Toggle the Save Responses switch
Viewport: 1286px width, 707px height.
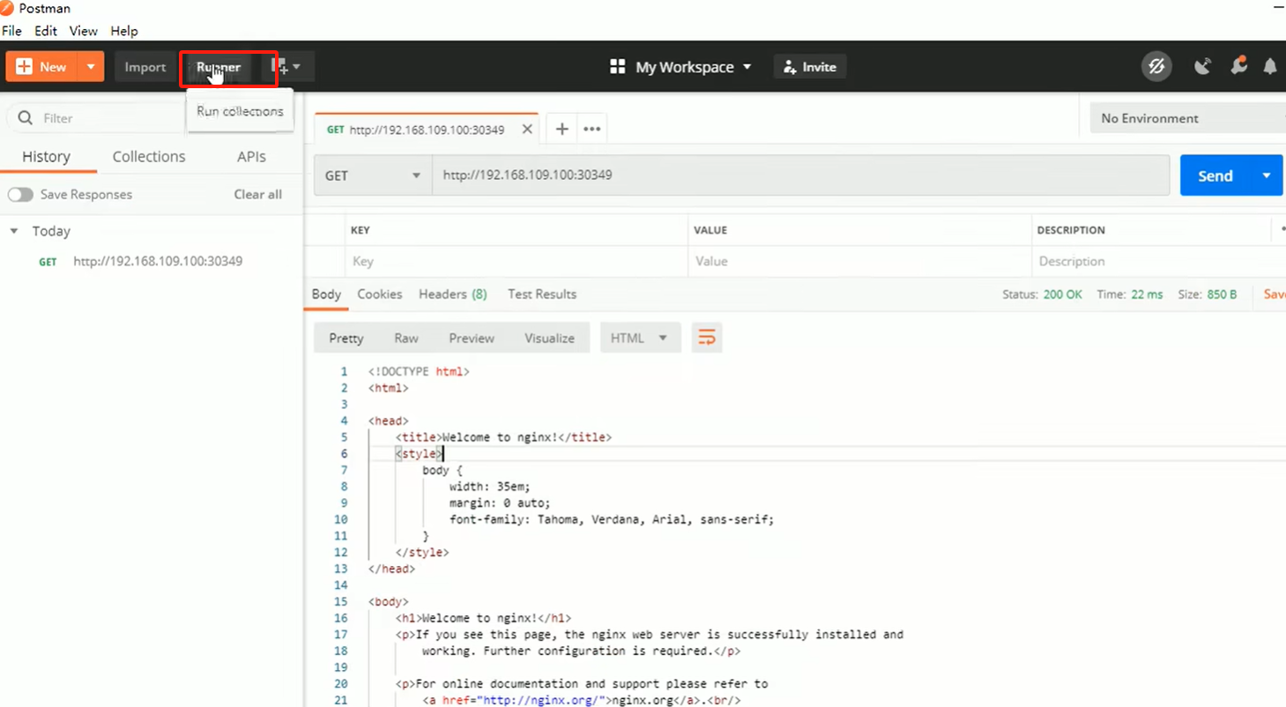click(x=20, y=195)
